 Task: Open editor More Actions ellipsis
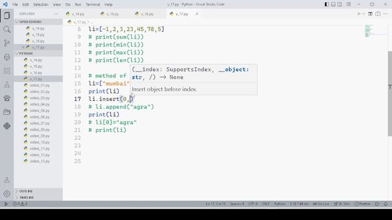pyautogui.click(x=385, y=14)
